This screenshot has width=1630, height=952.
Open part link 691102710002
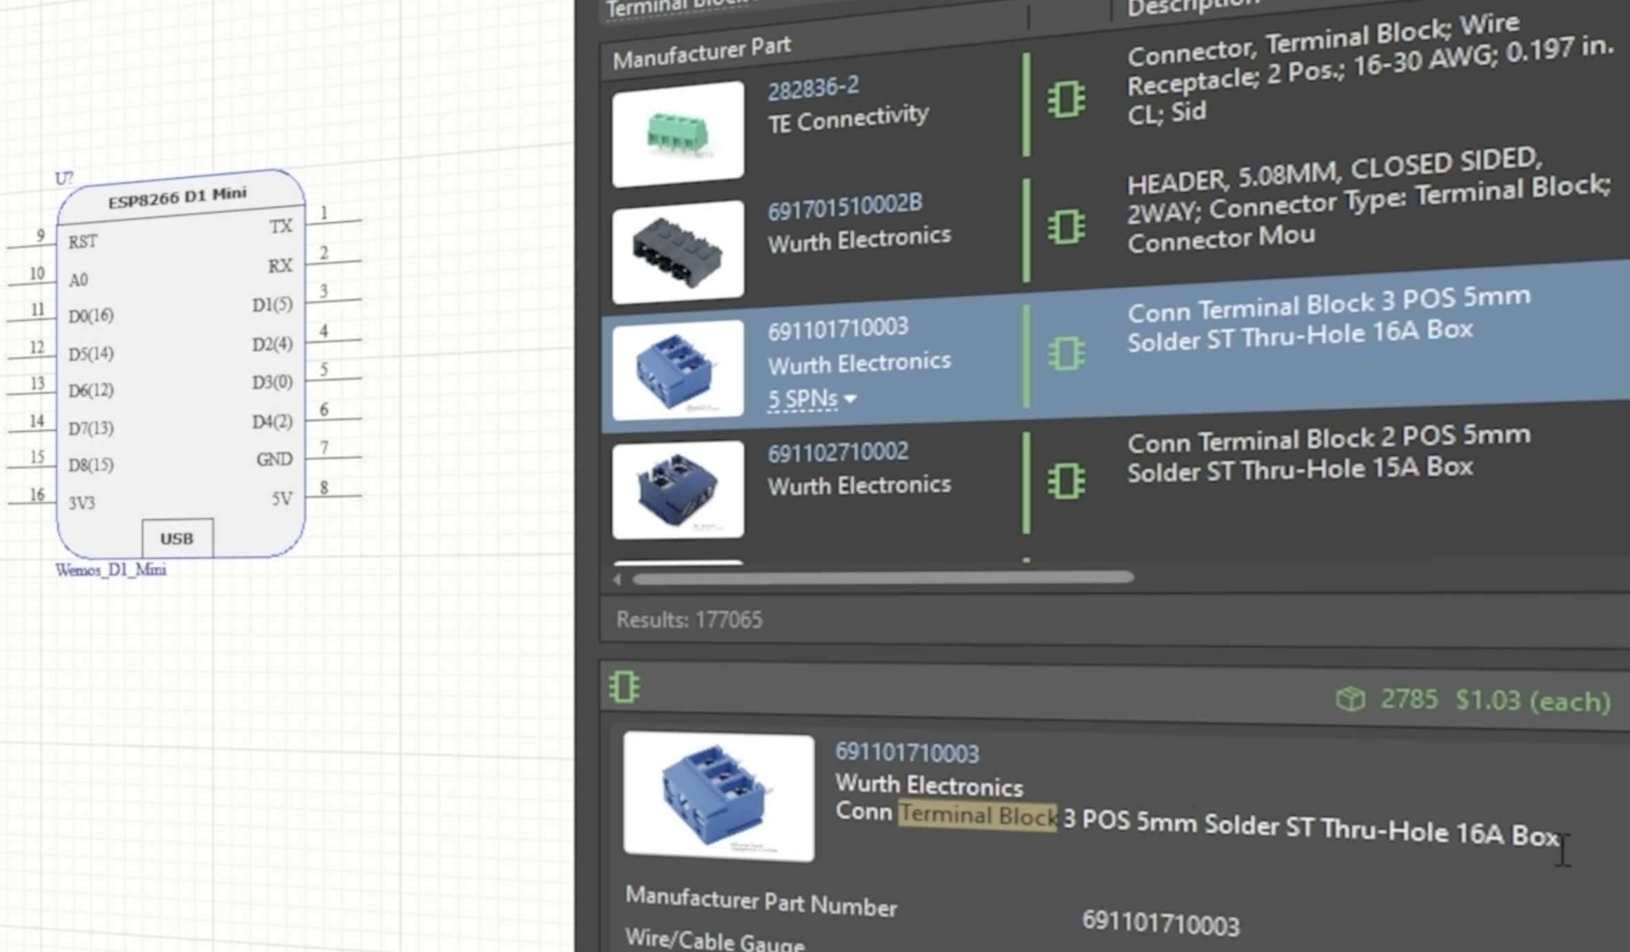(x=838, y=453)
